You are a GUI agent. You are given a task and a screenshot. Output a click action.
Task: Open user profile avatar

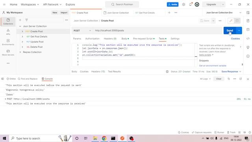pos(197,4)
